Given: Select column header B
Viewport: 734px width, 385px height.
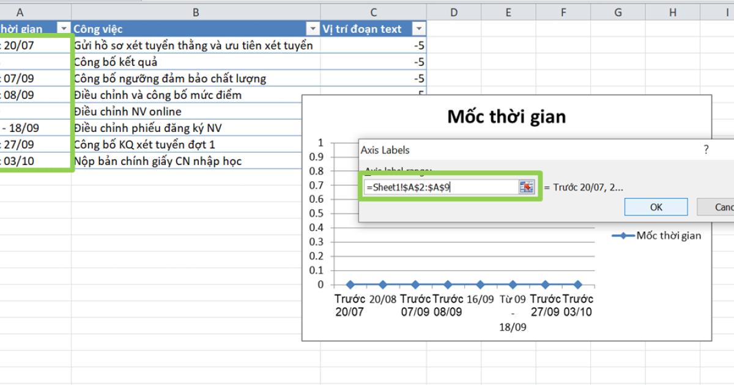Looking at the screenshot, I should click(196, 11).
